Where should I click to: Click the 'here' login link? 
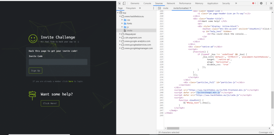point(71,81)
